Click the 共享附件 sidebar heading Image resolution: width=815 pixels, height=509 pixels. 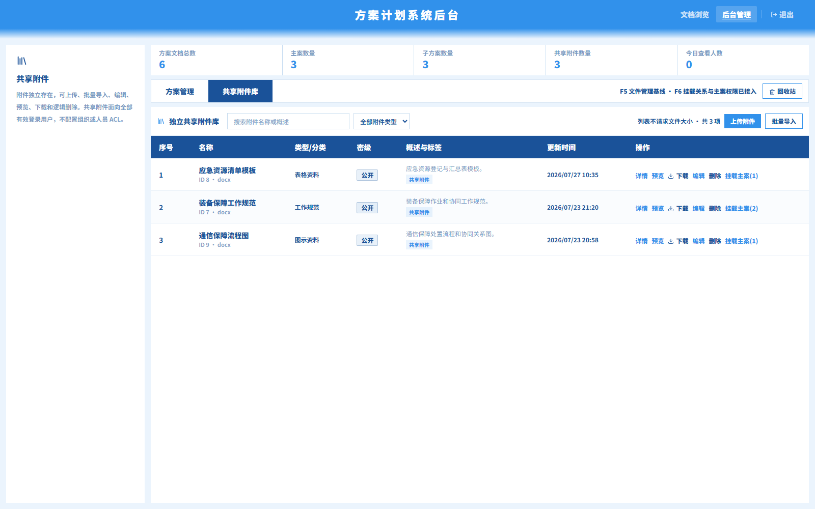click(33, 79)
